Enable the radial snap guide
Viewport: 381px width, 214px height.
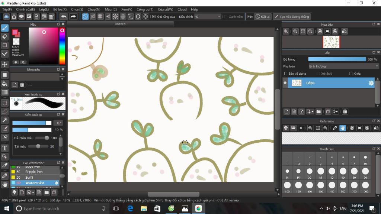[115, 16]
